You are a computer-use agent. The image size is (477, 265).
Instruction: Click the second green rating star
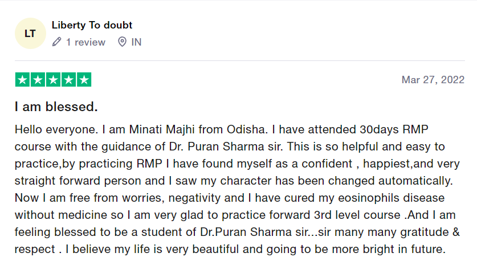point(38,80)
